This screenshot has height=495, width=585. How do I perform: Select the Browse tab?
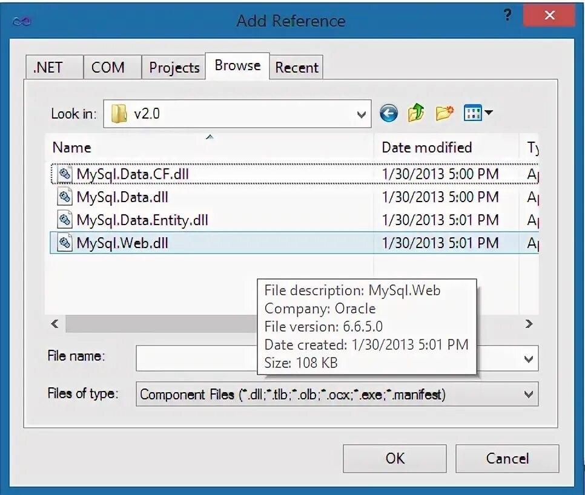pos(237,65)
